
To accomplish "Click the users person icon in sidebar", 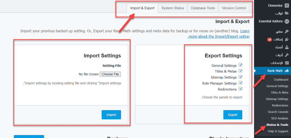I will click(x=287, y=47).
